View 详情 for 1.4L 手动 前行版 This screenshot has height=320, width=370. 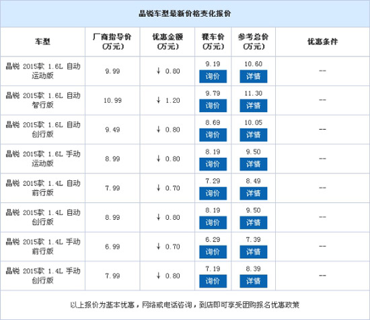254,252
